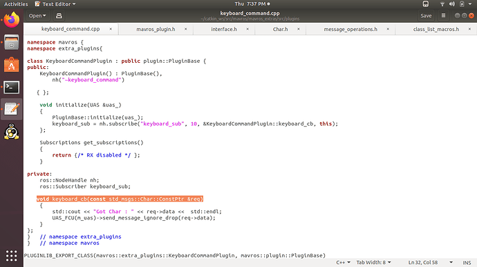
Task: Click the send_message_ignore_drop line
Action: tap(133, 218)
